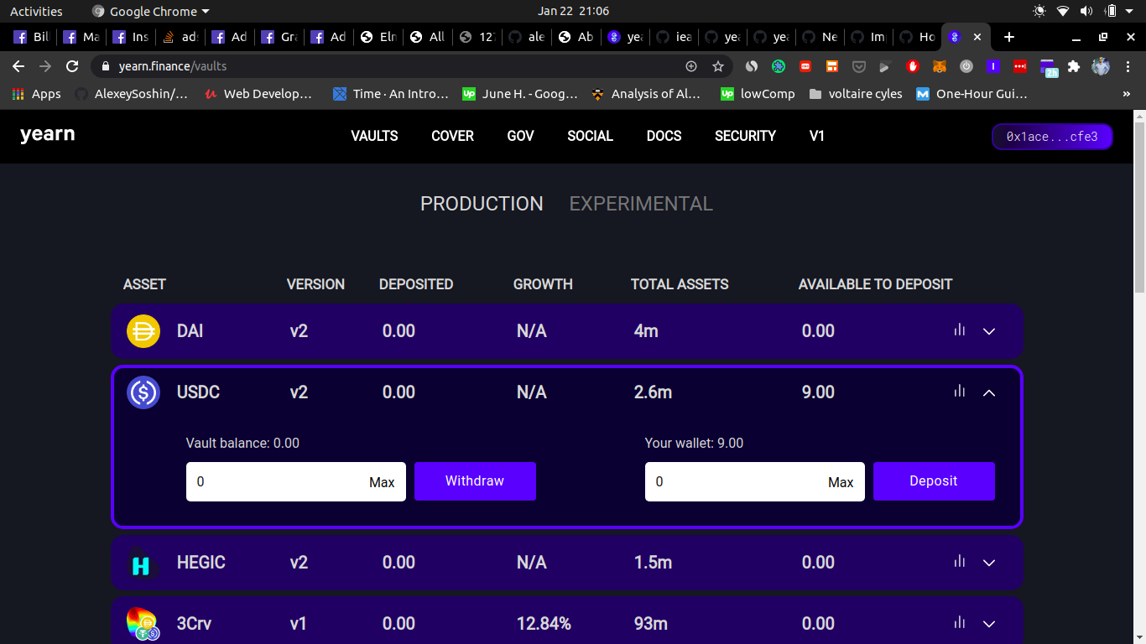Show the 3Crv vault chart icon

(960, 622)
